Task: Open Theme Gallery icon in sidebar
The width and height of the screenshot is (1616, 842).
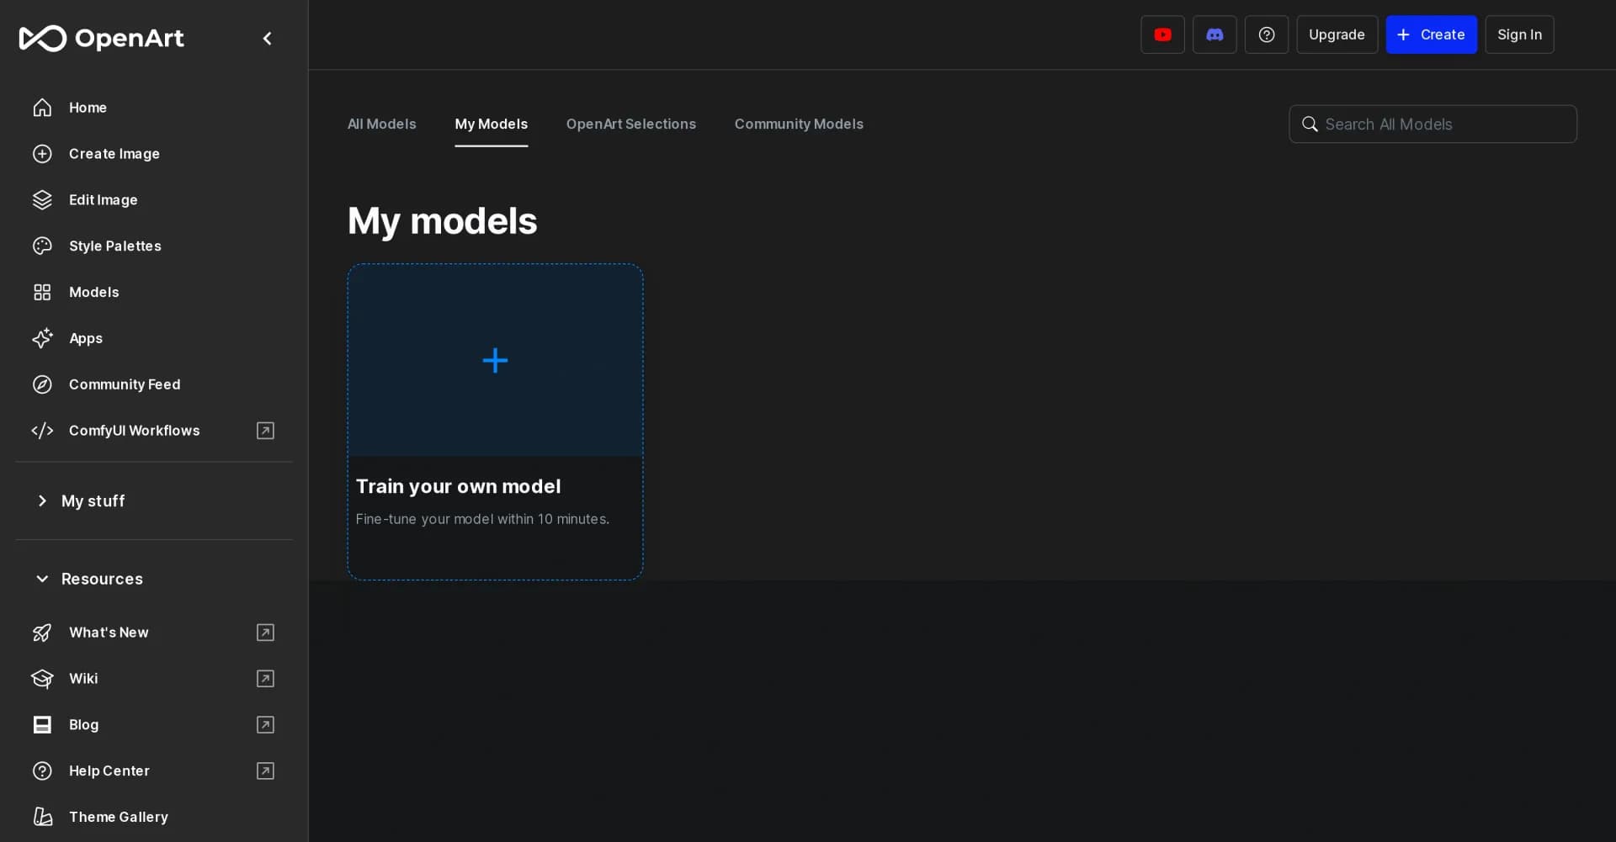Action: pos(42,817)
